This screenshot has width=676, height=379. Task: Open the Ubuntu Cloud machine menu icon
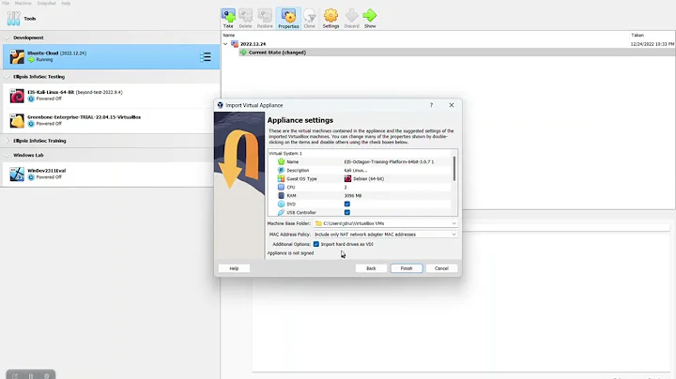pyautogui.click(x=206, y=57)
